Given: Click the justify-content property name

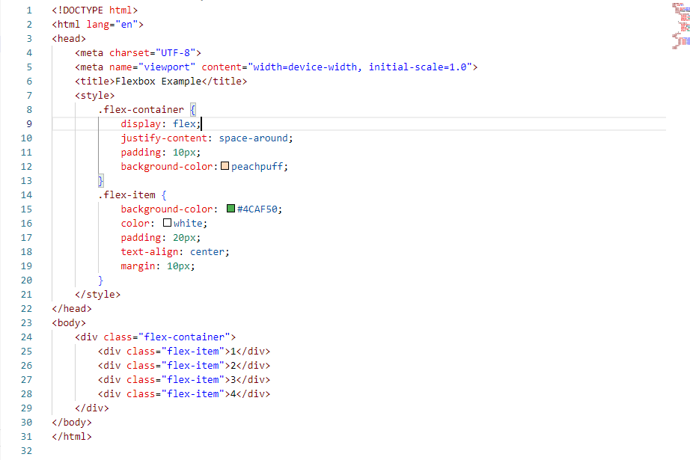Looking at the screenshot, I should click(x=164, y=138).
